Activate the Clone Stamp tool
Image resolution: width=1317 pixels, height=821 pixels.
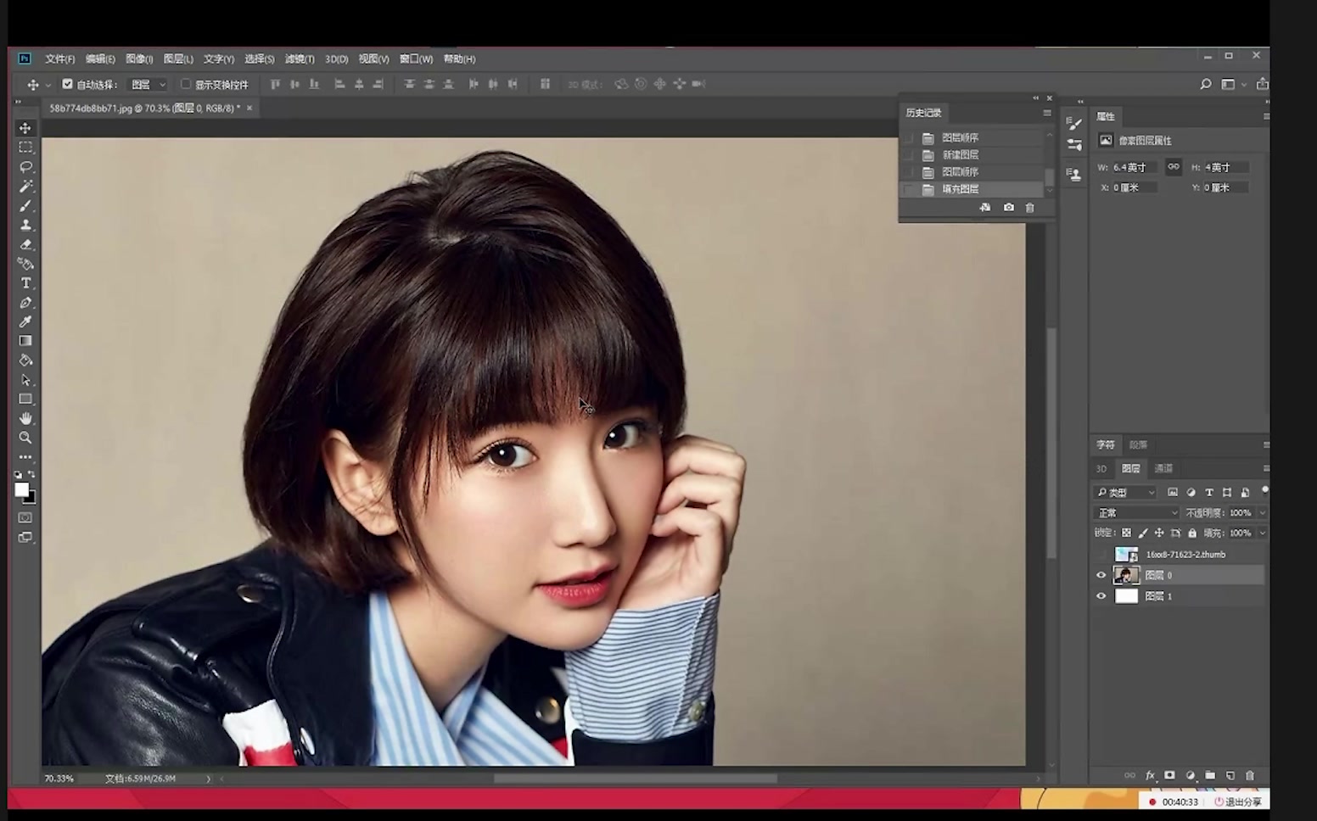tap(25, 226)
